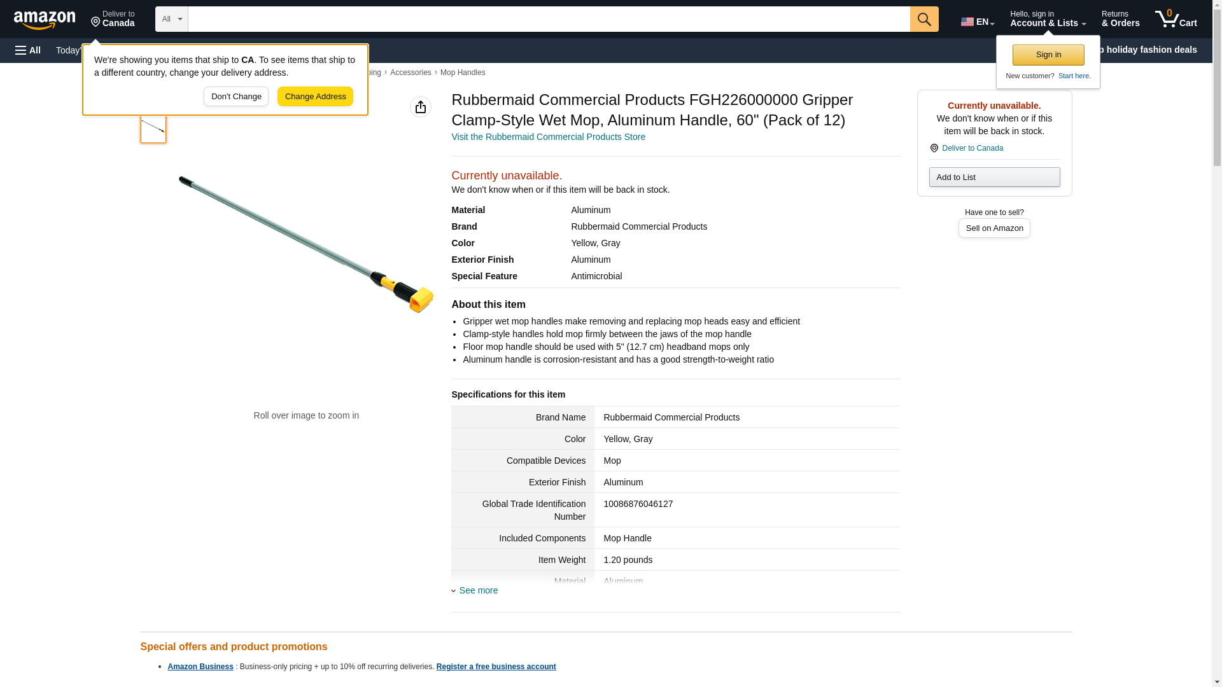Click the share icon on product image
This screenshot has height=687, width=1222.
coord(420,107)
